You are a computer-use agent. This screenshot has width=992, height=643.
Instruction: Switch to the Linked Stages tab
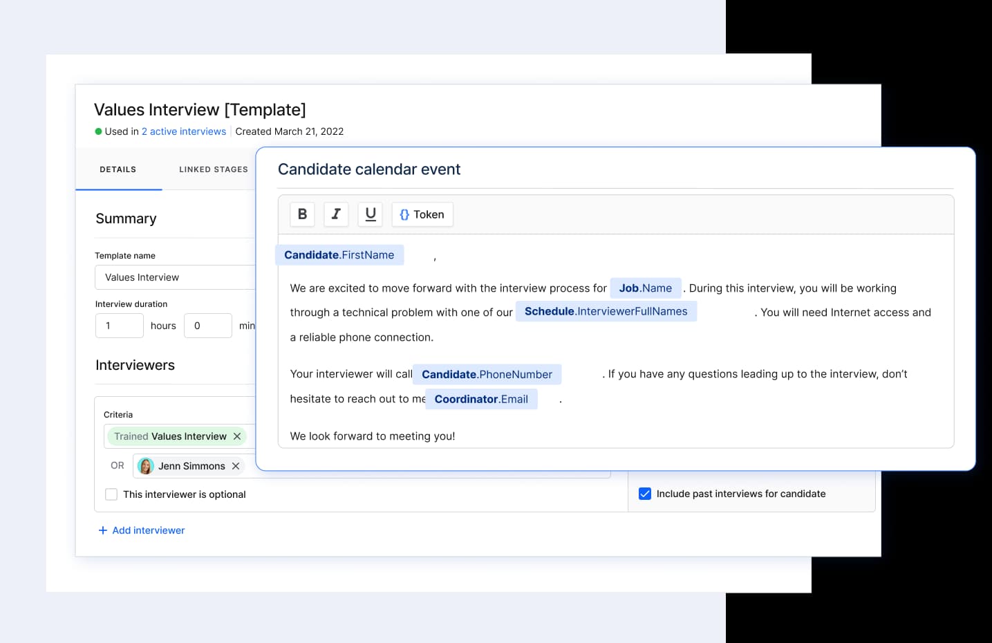tap(213, 169)
